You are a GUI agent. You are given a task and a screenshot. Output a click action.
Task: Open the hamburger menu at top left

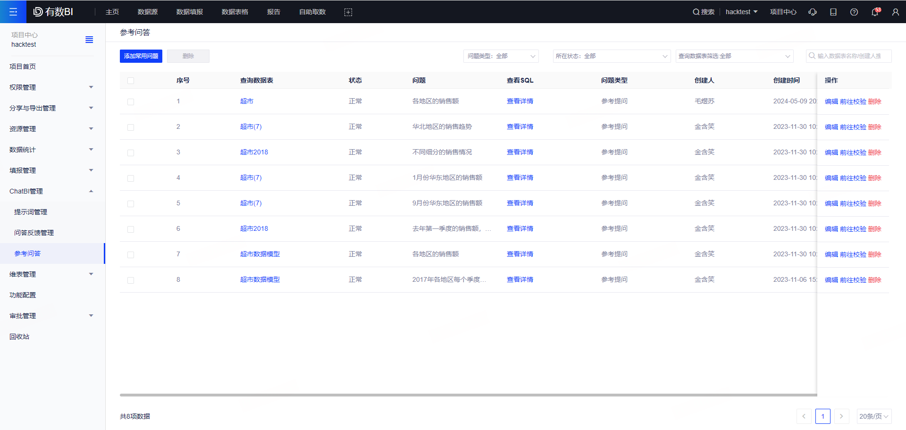[13, 12]
